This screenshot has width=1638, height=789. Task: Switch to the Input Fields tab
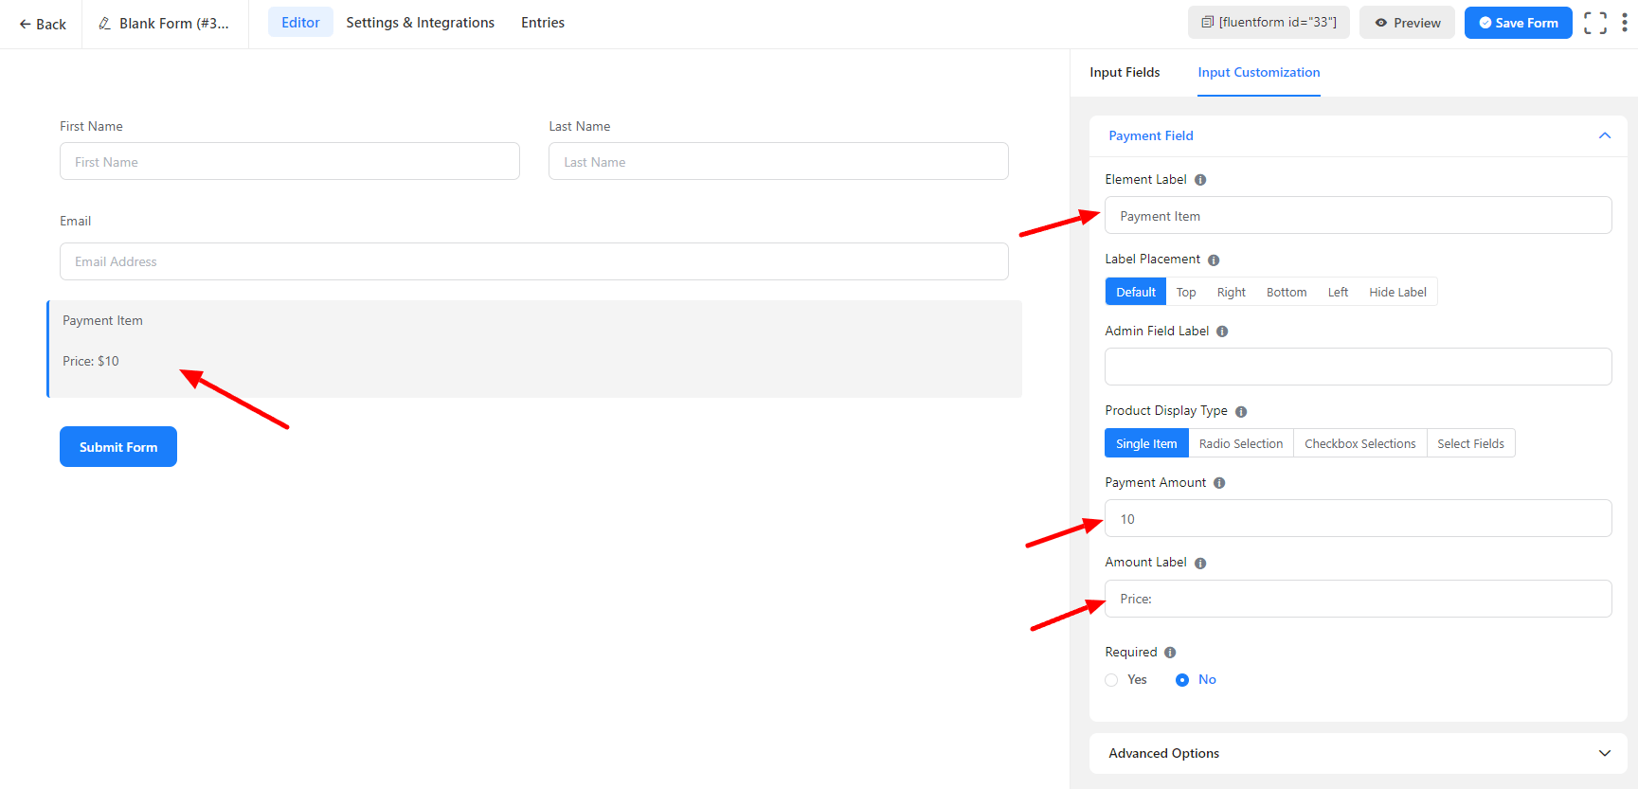coord(1125,72)
